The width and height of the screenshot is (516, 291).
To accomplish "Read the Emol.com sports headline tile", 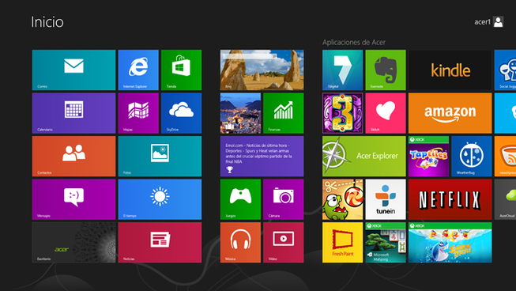I will pos(262,156).
